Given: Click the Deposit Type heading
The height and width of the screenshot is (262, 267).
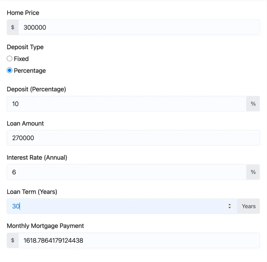Looking at the screenshot, I should tap(25, 47).
